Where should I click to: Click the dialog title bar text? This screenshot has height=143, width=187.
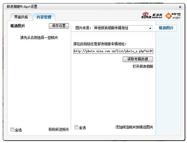[x=22, y=7]
